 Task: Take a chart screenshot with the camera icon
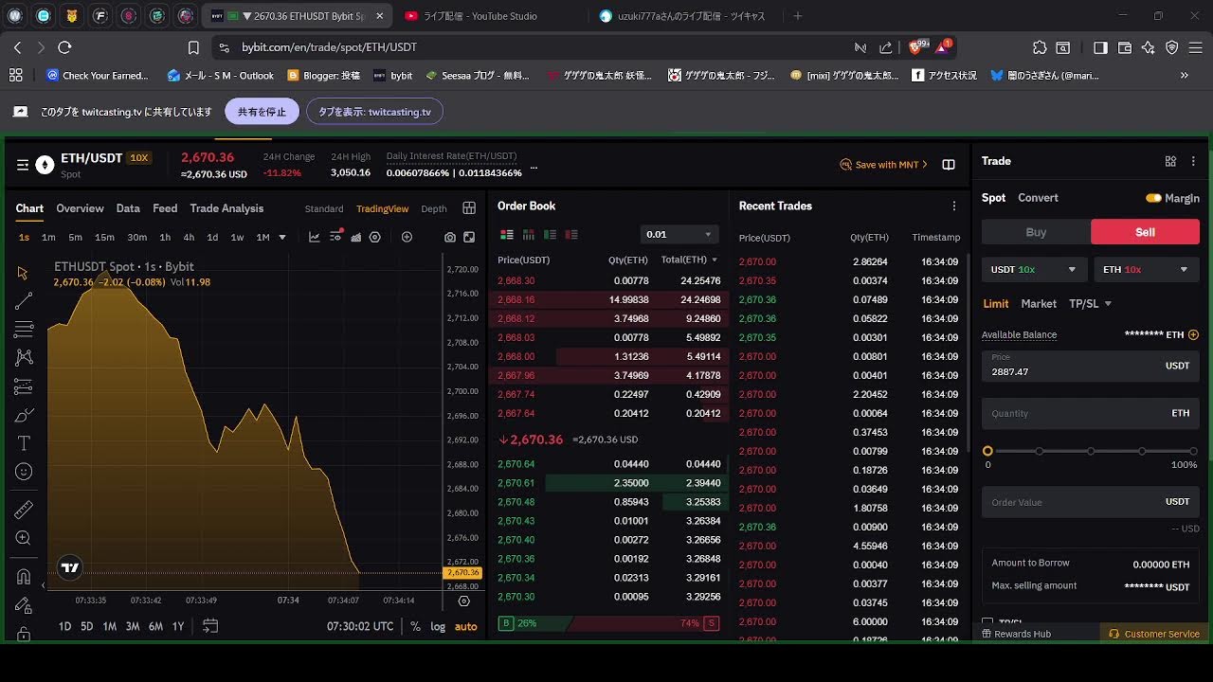[x=449, y=237]
